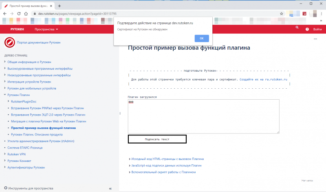
Task: Click the Rutoken red circle logo
Action: [x=9, y=42]
